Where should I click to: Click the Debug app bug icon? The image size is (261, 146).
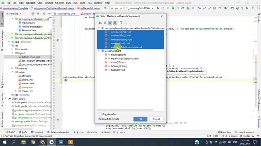pyautogui.click(x=173, y=8)
